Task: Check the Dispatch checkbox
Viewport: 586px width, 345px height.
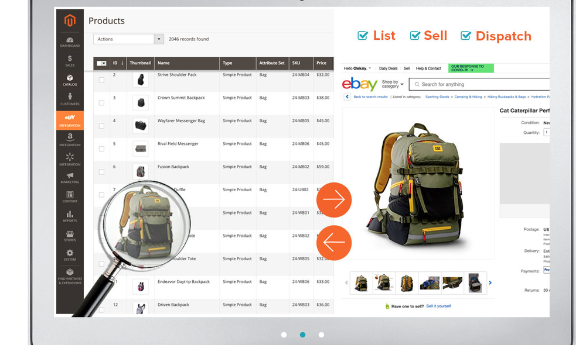Action: (466, 36)
